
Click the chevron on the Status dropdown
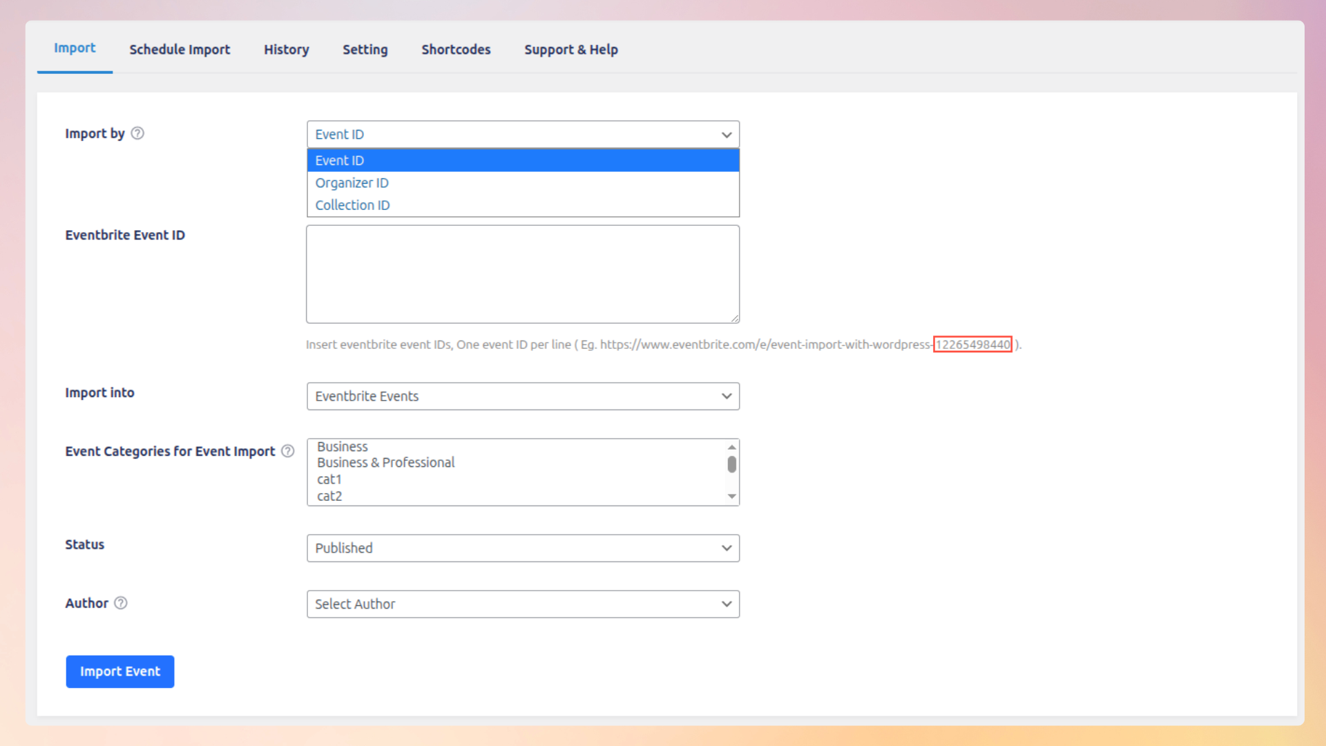pyautogui.click(x=726, y=548)
